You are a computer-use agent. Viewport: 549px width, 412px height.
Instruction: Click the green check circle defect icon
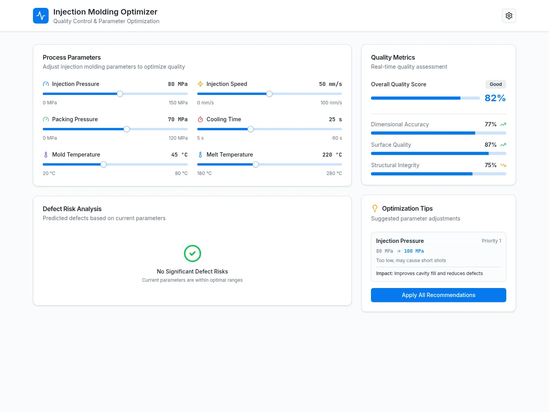[193, 253]
